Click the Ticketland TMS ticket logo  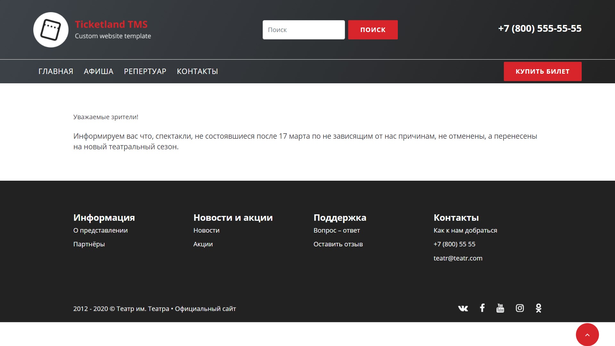click(51, 30)
